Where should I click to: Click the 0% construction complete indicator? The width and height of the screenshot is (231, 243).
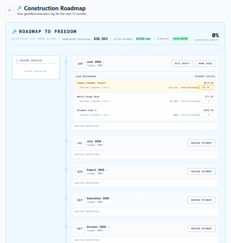(x=215, y=35)
